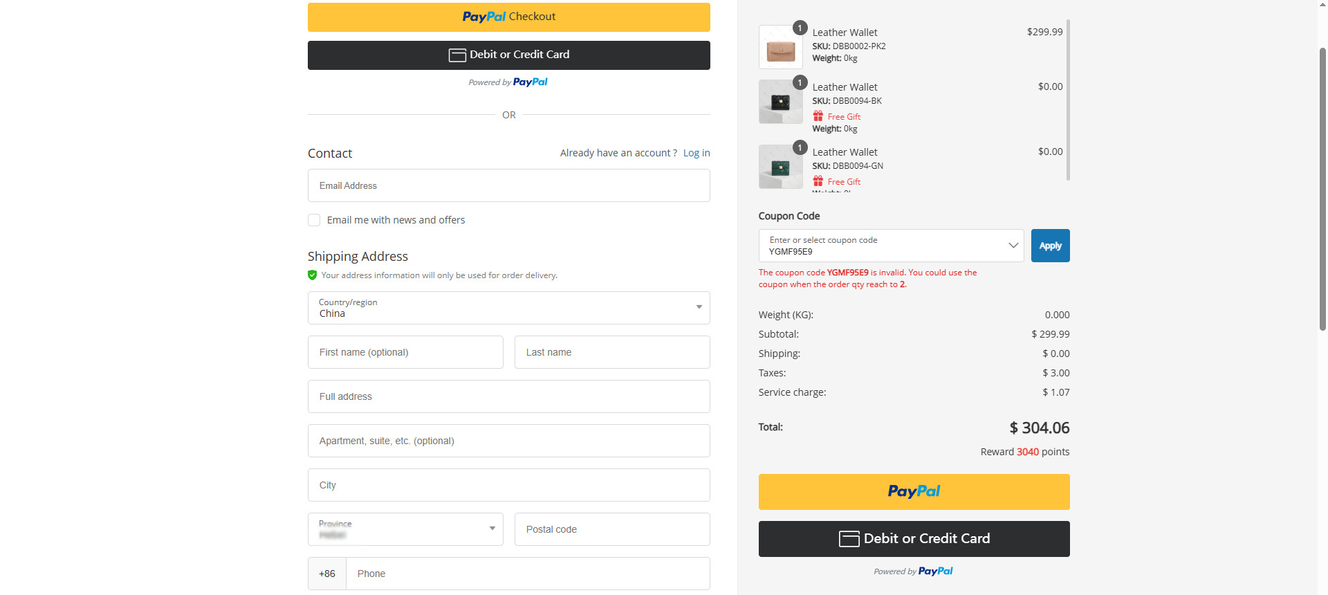Click quantity badge on pink wallet
The image size is (1328, 595).
(x=800, y=28)
